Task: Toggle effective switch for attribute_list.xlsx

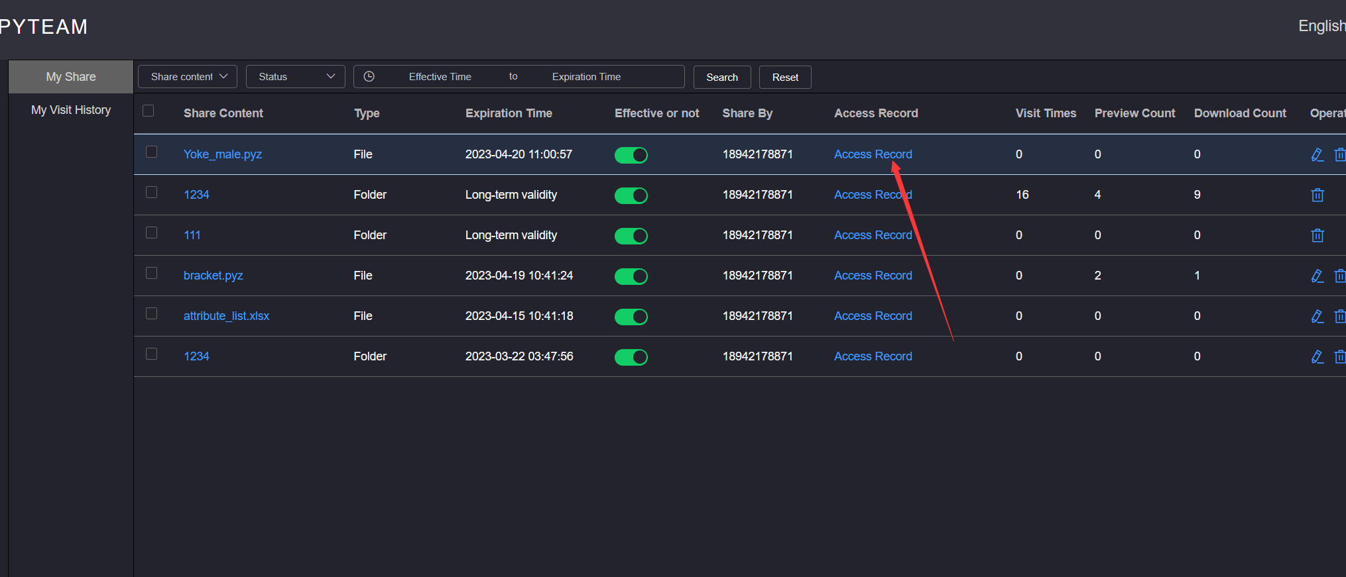Action: click(x=631, y=317)
